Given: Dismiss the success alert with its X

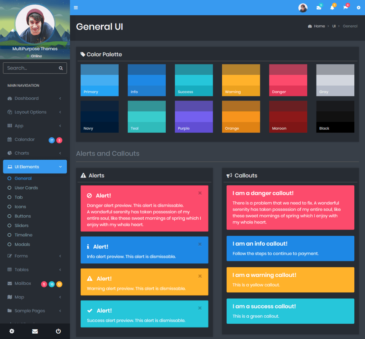Looking at the screenshot, I should pyautogui.click(x=200, y=308).
